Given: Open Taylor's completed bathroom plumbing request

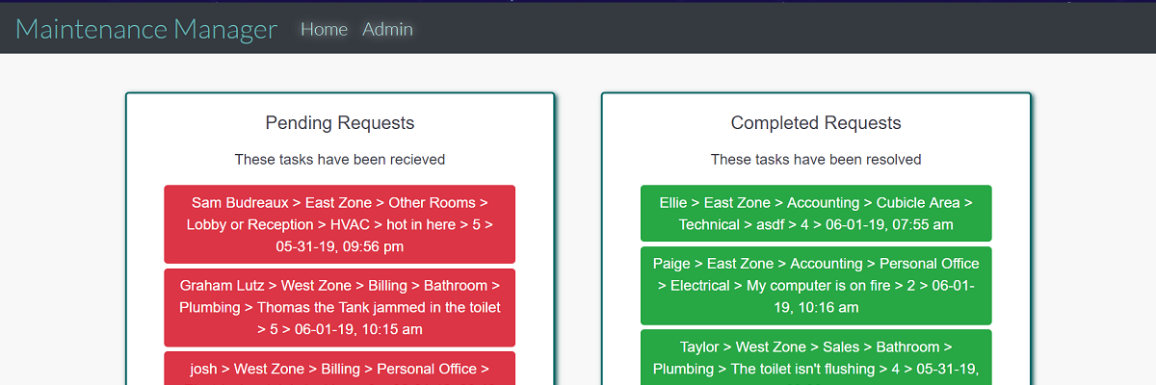Looking at the screenshot, I should point(815,358).
